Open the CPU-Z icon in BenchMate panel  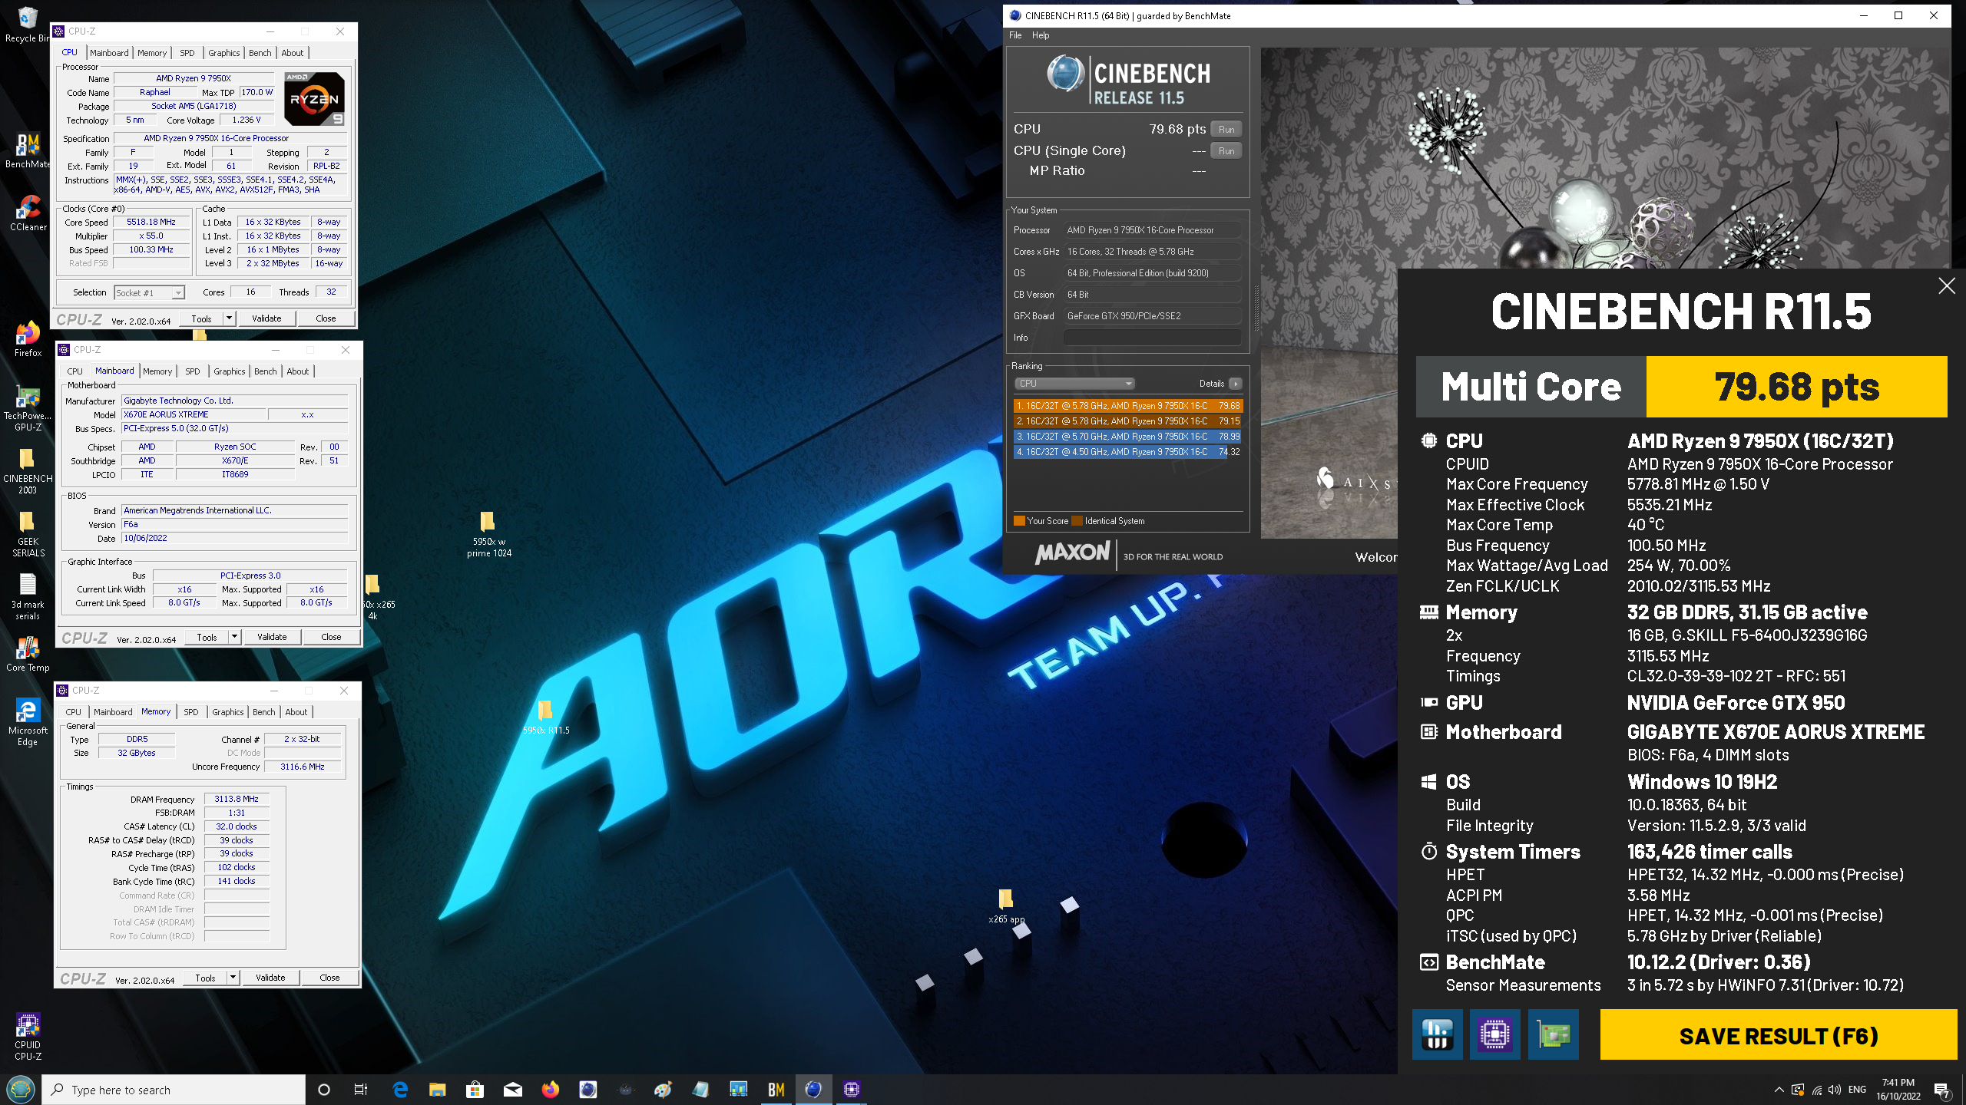(1494, 1034)
